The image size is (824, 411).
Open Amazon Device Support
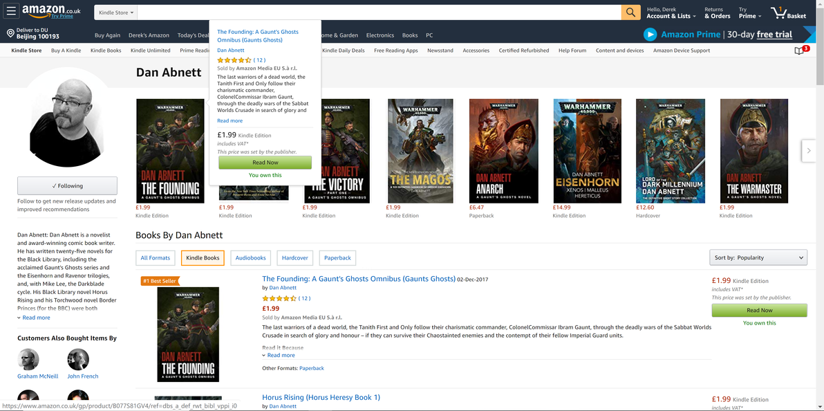(682, 51)
